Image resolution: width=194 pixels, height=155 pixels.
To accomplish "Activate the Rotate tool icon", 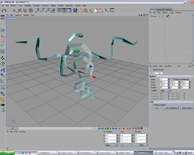I will 31,10.
